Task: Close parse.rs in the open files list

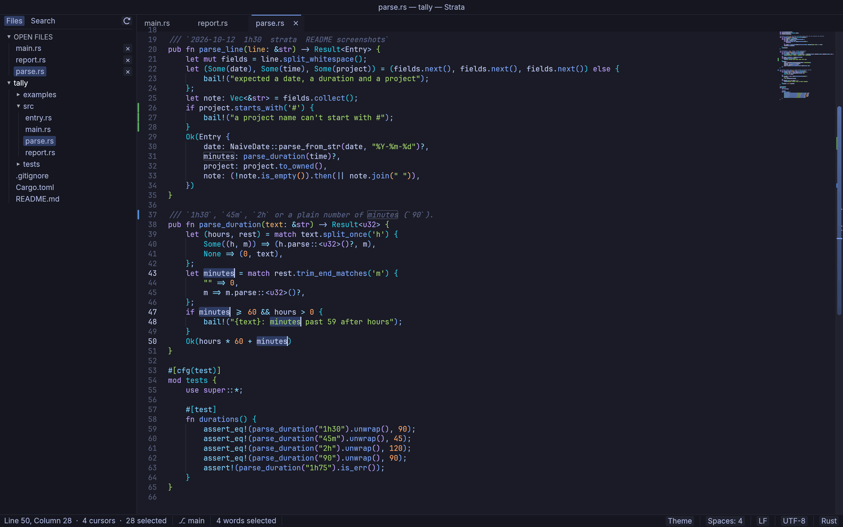Action: tap(128, 72)
